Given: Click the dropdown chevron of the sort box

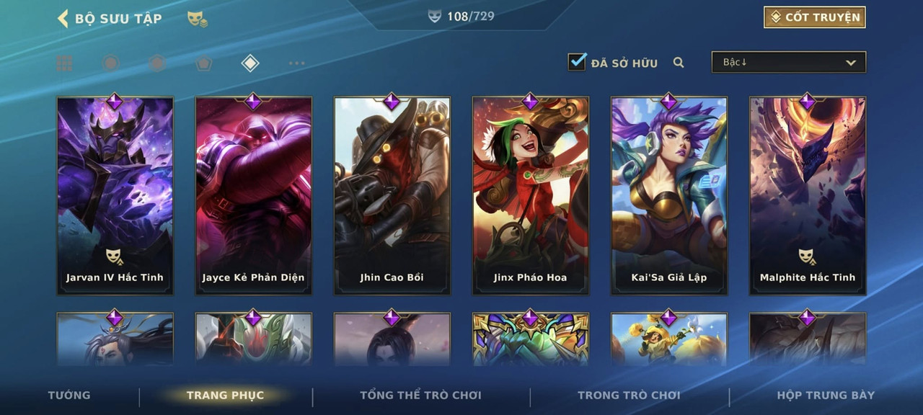Looking at the screenshot, I should 851,63.
